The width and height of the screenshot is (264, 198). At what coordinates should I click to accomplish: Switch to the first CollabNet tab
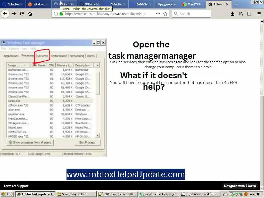(x=13, y=4)
